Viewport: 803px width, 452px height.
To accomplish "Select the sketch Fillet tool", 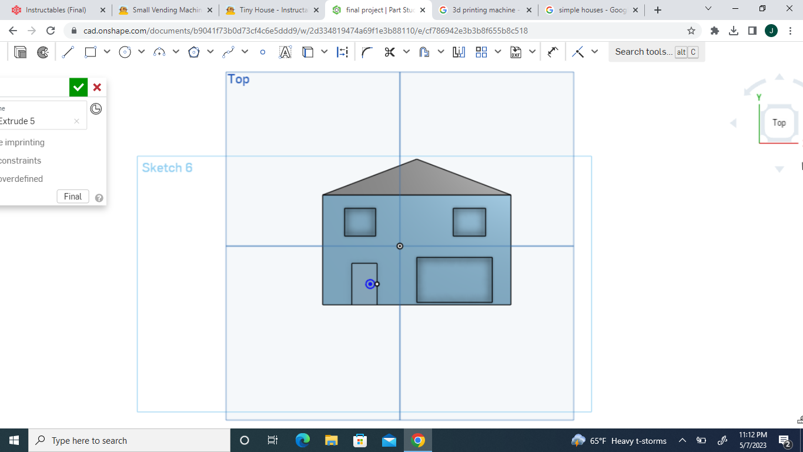I will pyautogui.click(x=367, y=52).
